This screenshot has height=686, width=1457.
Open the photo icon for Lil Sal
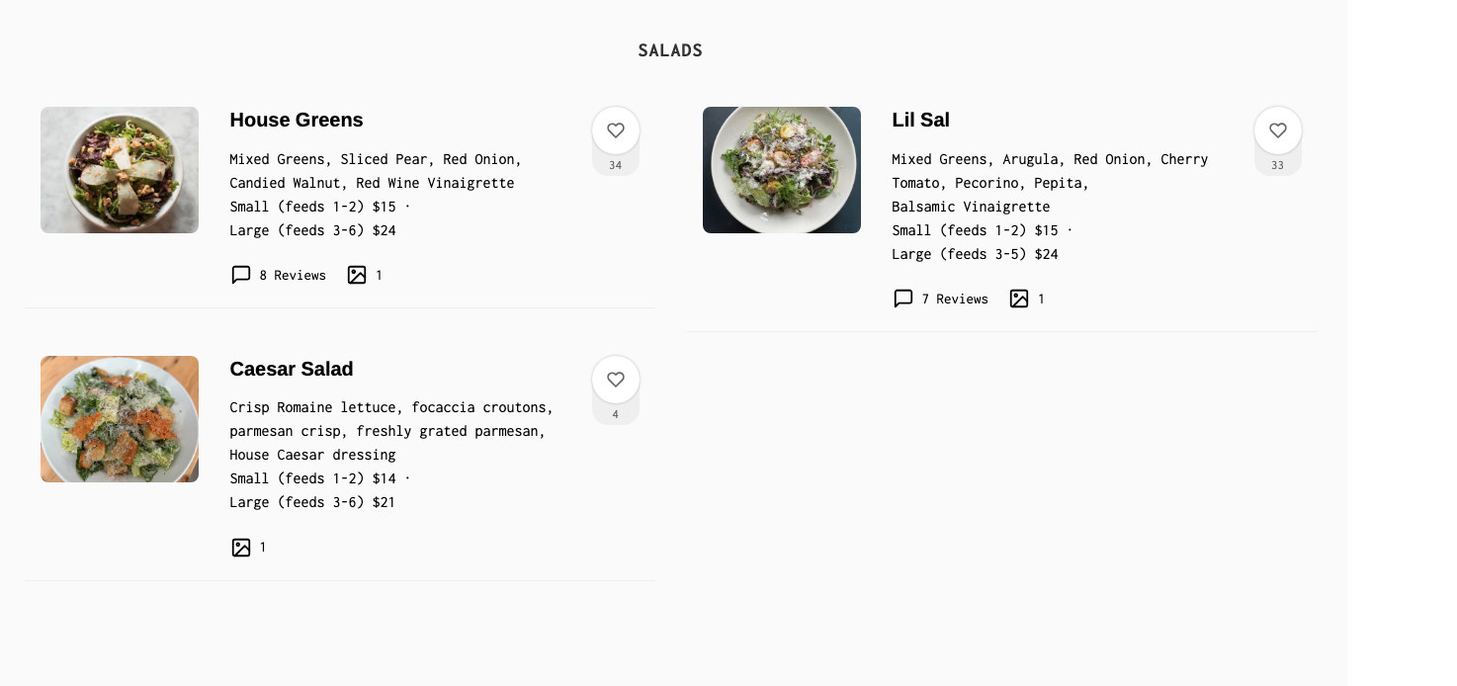pyautogui.click(x=1019, y=299)
